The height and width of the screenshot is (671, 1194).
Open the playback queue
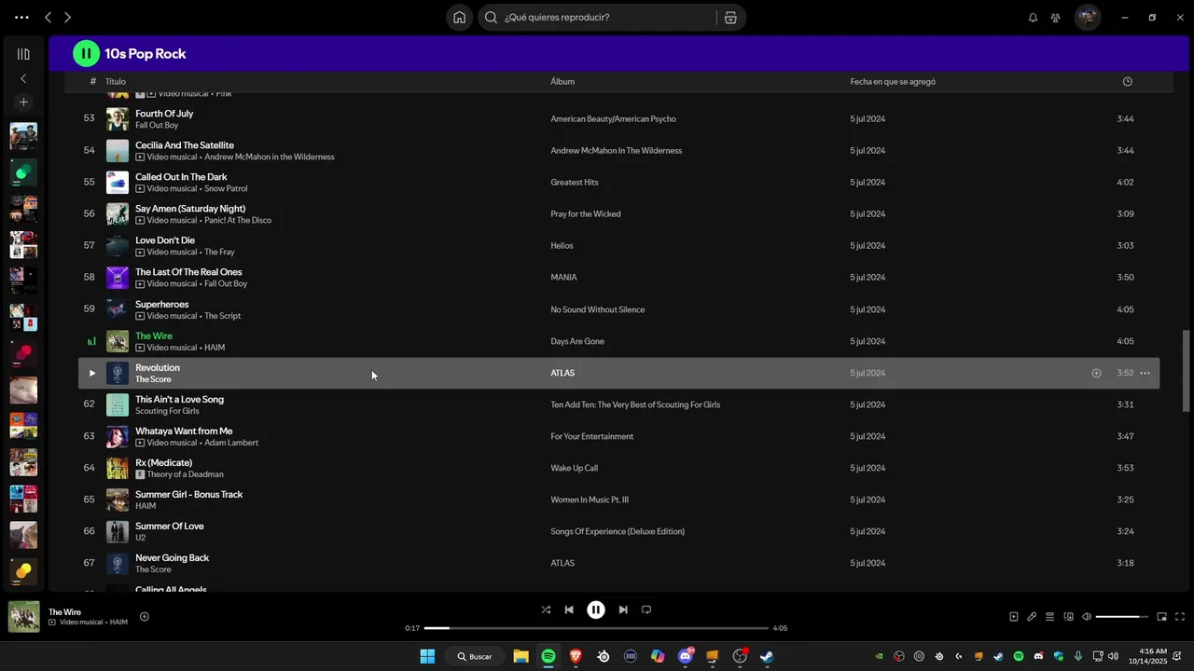tap(1049, 616)
